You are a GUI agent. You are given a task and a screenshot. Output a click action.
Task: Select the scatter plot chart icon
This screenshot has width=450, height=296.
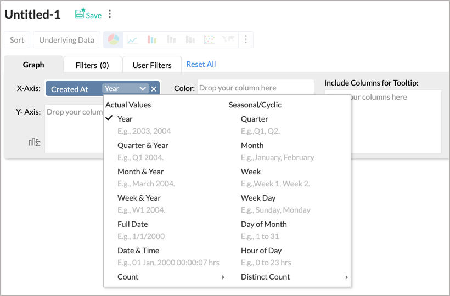pyautogui.click(x=209, y=39)
